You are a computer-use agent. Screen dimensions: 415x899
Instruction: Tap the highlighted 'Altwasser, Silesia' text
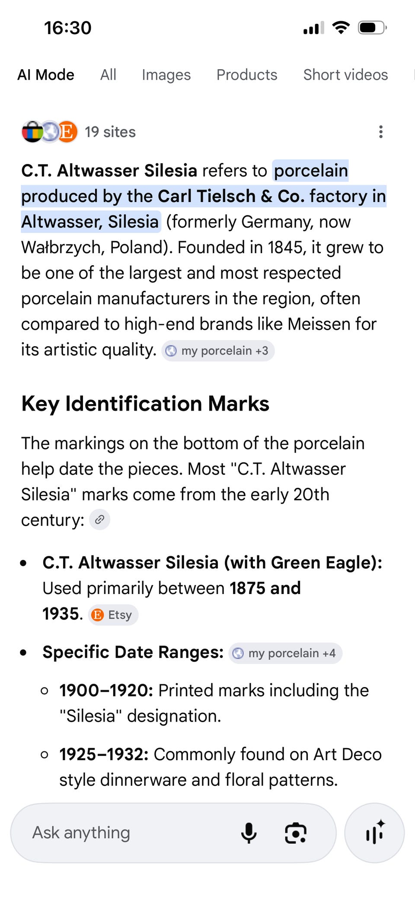[x=90, y=222]
